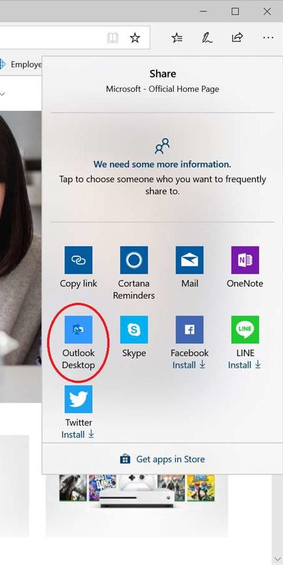Open the Favorites hub icon
The width and height of the screenshot is (283, 565).
point(177,38)
